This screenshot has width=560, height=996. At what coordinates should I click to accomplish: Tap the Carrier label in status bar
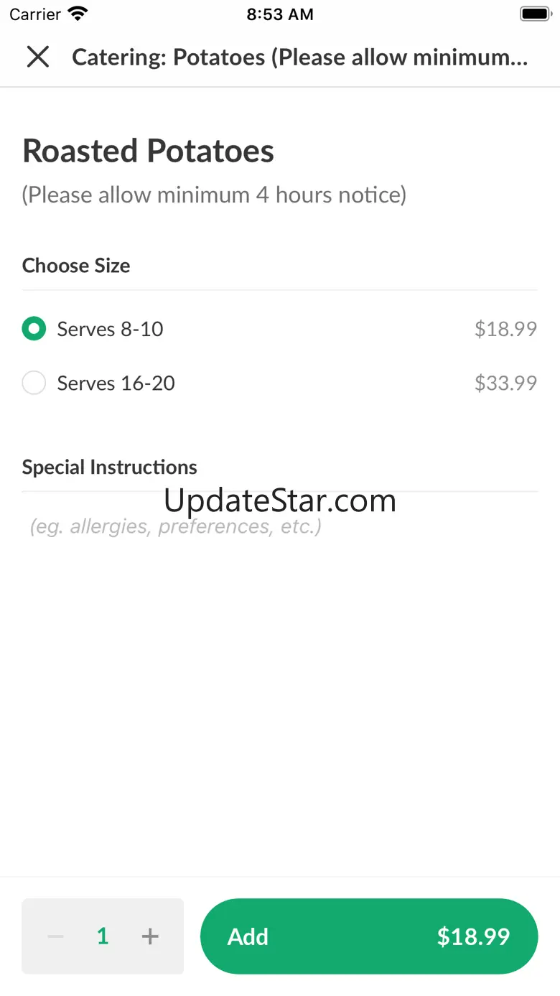[x=35, y=14]
